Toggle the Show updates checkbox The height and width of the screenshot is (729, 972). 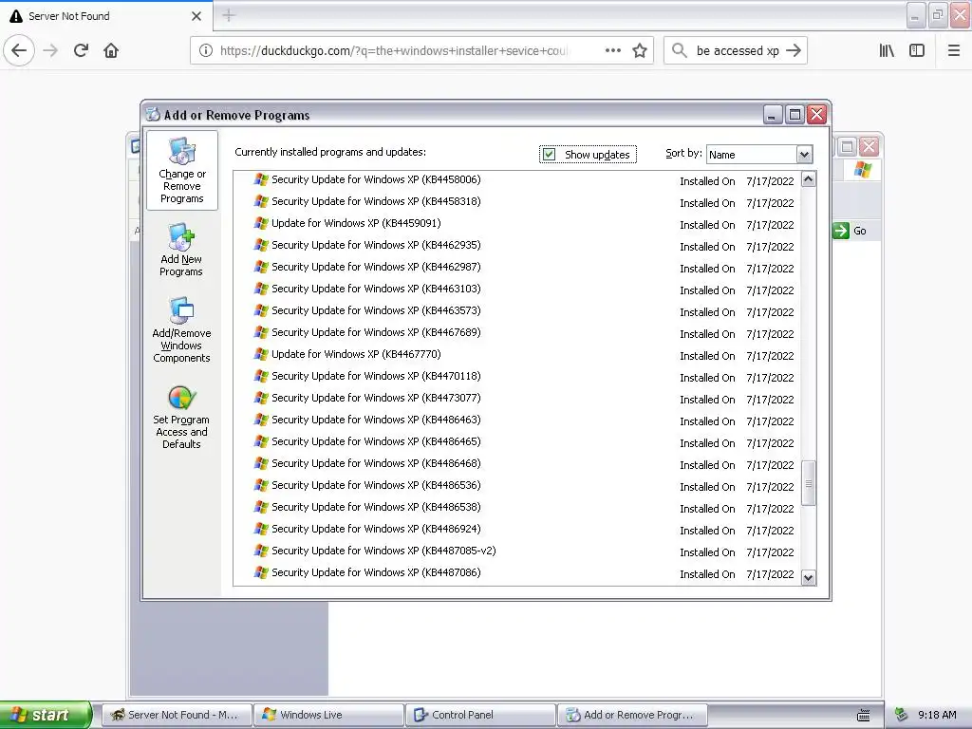550,154
